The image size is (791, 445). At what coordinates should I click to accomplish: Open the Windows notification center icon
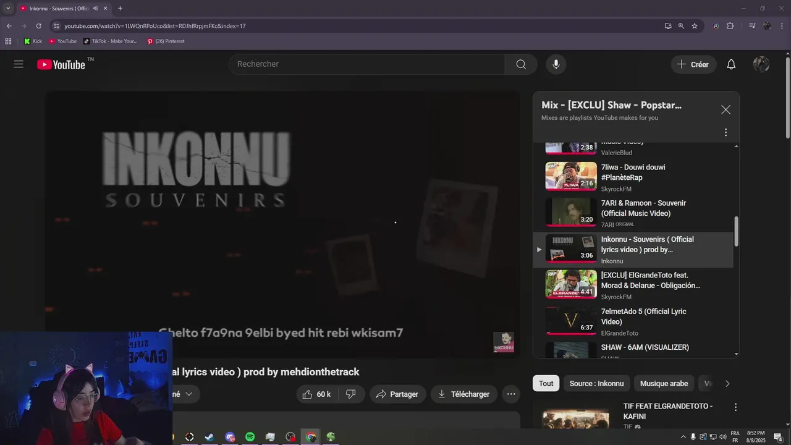click(x=778, y=437)
